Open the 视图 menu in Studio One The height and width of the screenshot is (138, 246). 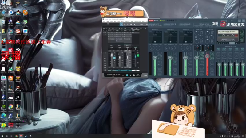(x=132, y=21)
